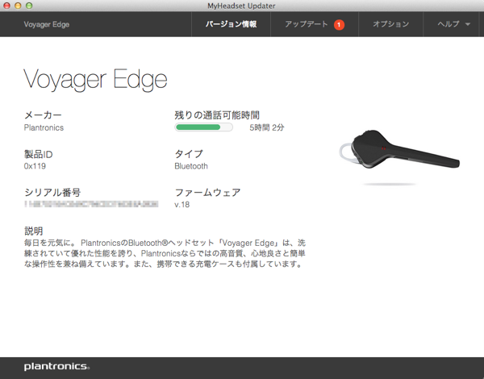Viewport: 484px width, 379px height.
Task: Click the 残りの通話可能時間 label
Action: (217, 115)
